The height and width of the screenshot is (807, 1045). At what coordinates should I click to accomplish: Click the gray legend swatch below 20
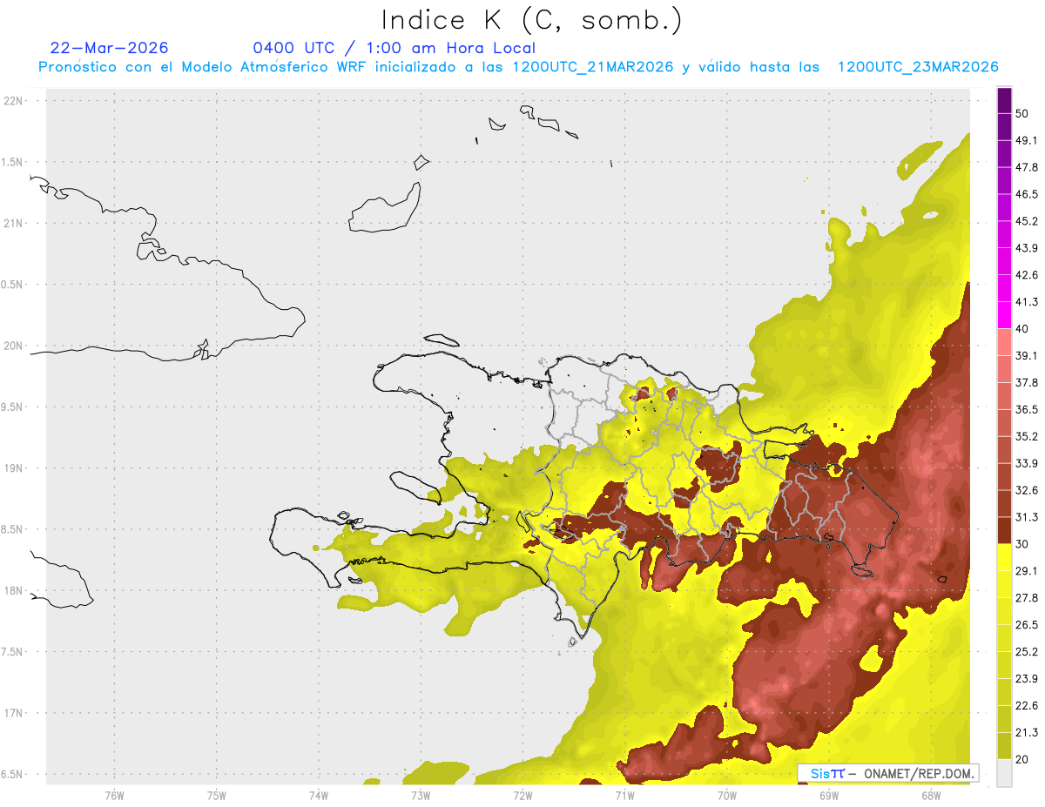tap(1004, 772)
